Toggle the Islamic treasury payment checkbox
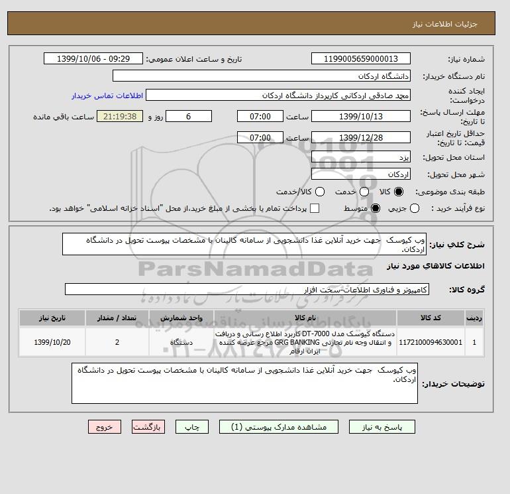This screenshot has height=494, width=510. 315,208
